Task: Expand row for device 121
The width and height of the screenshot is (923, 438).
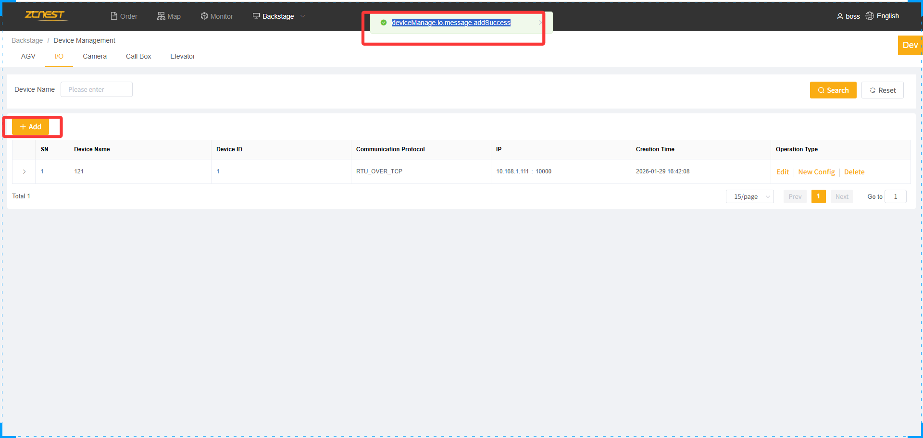Action: click(x=24, y=171)
